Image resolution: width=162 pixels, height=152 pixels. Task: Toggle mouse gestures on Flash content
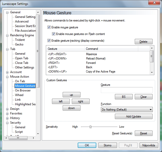(53, 34)
